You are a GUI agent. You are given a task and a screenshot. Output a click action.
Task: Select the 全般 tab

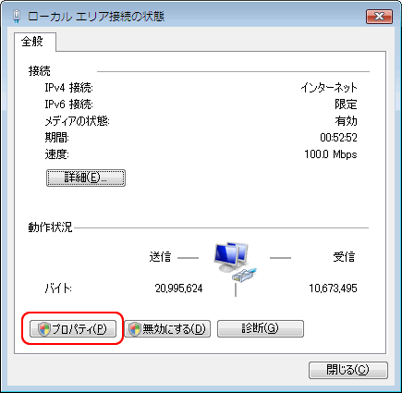click(32, 42)
